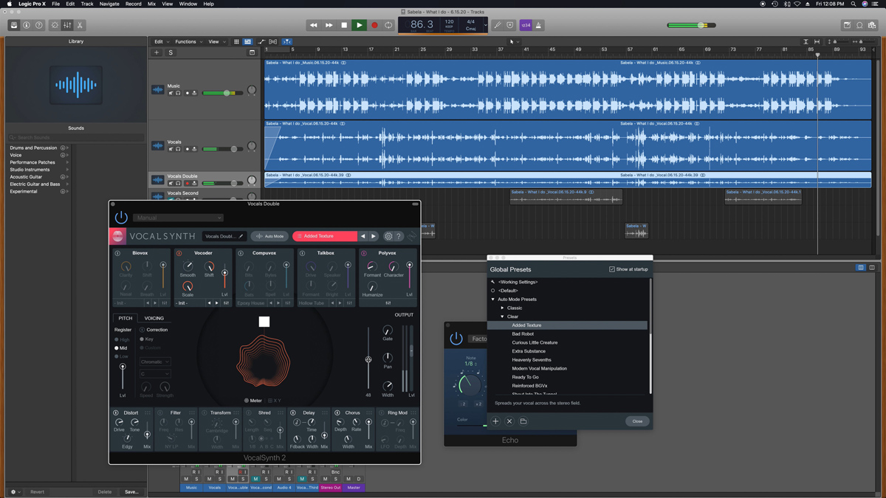886x498 pixels.
Task: Select the Meter view toggle
Action: (x=253, y=401)
